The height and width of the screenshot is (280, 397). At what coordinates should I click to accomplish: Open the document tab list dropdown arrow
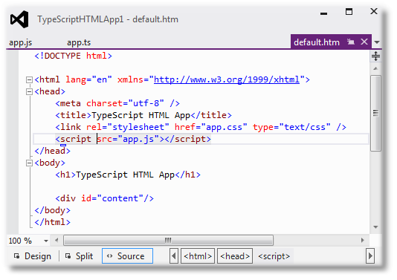(x=377, y=42)
